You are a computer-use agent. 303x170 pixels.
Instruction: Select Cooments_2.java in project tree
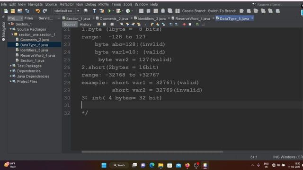click(x=35, y=40)
